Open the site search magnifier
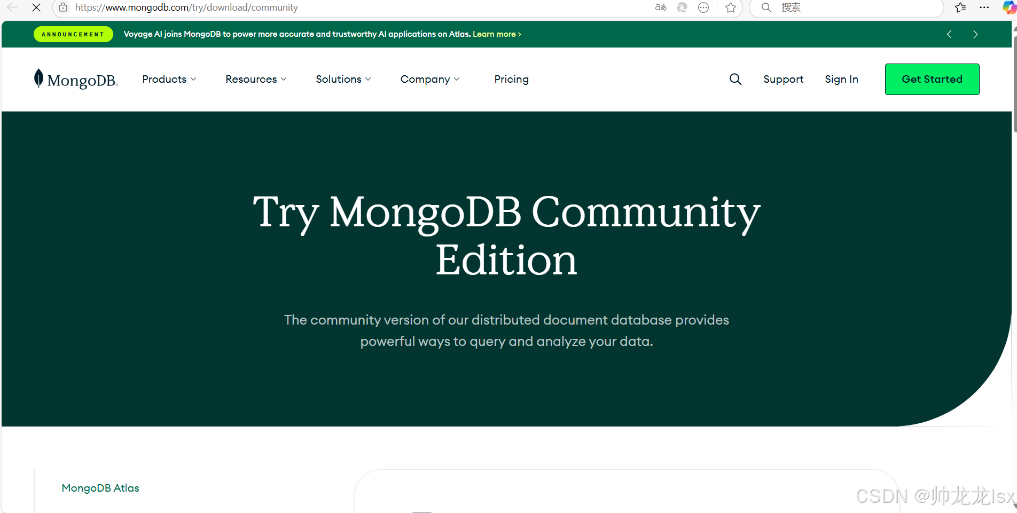Image resolution: width=1017 pixels, height=513 pixels. coord(736,79)
